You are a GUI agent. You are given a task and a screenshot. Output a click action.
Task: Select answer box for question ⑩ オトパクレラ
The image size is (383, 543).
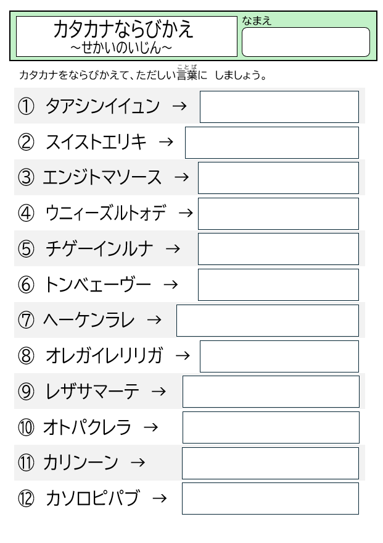pyautogui.click(x=271, y=427)
